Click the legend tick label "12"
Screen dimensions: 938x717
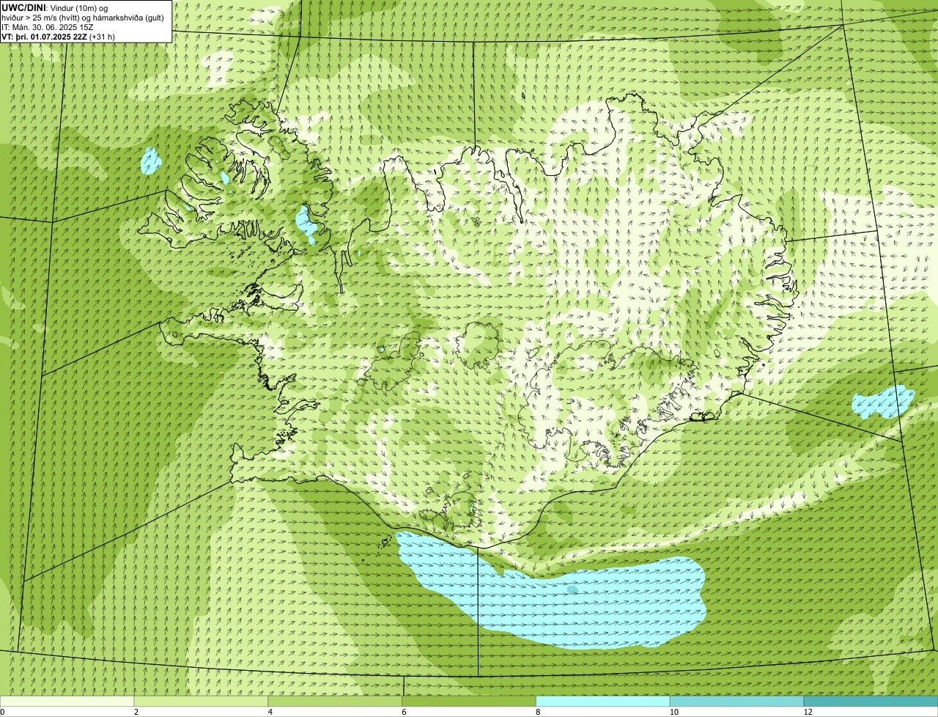click(808, 712)
